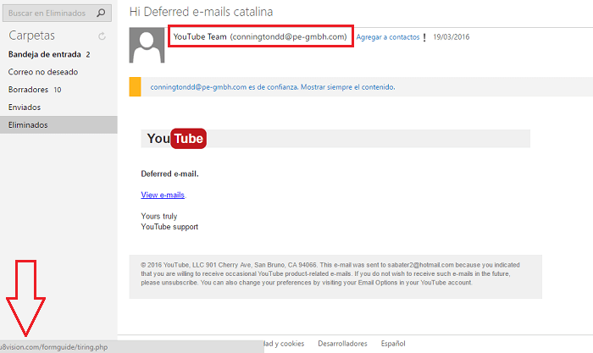Click the 'Deferred e-mail.' heading text

tap(169, 174)
